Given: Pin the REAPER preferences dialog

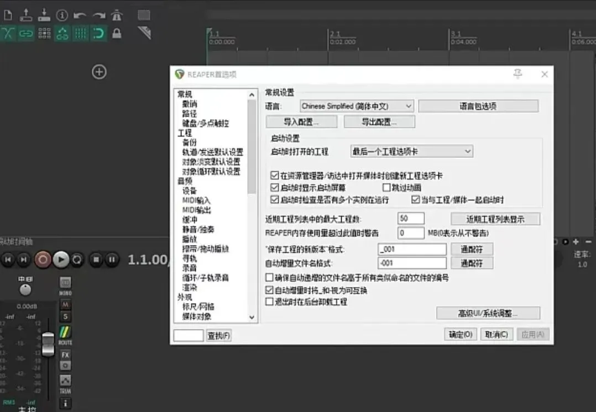Looking at the screenshot, I should [517, 73].
